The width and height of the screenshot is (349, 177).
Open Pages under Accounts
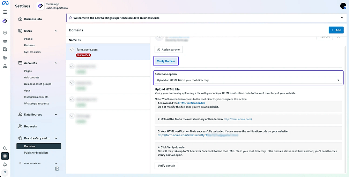(x=28, y=71)
